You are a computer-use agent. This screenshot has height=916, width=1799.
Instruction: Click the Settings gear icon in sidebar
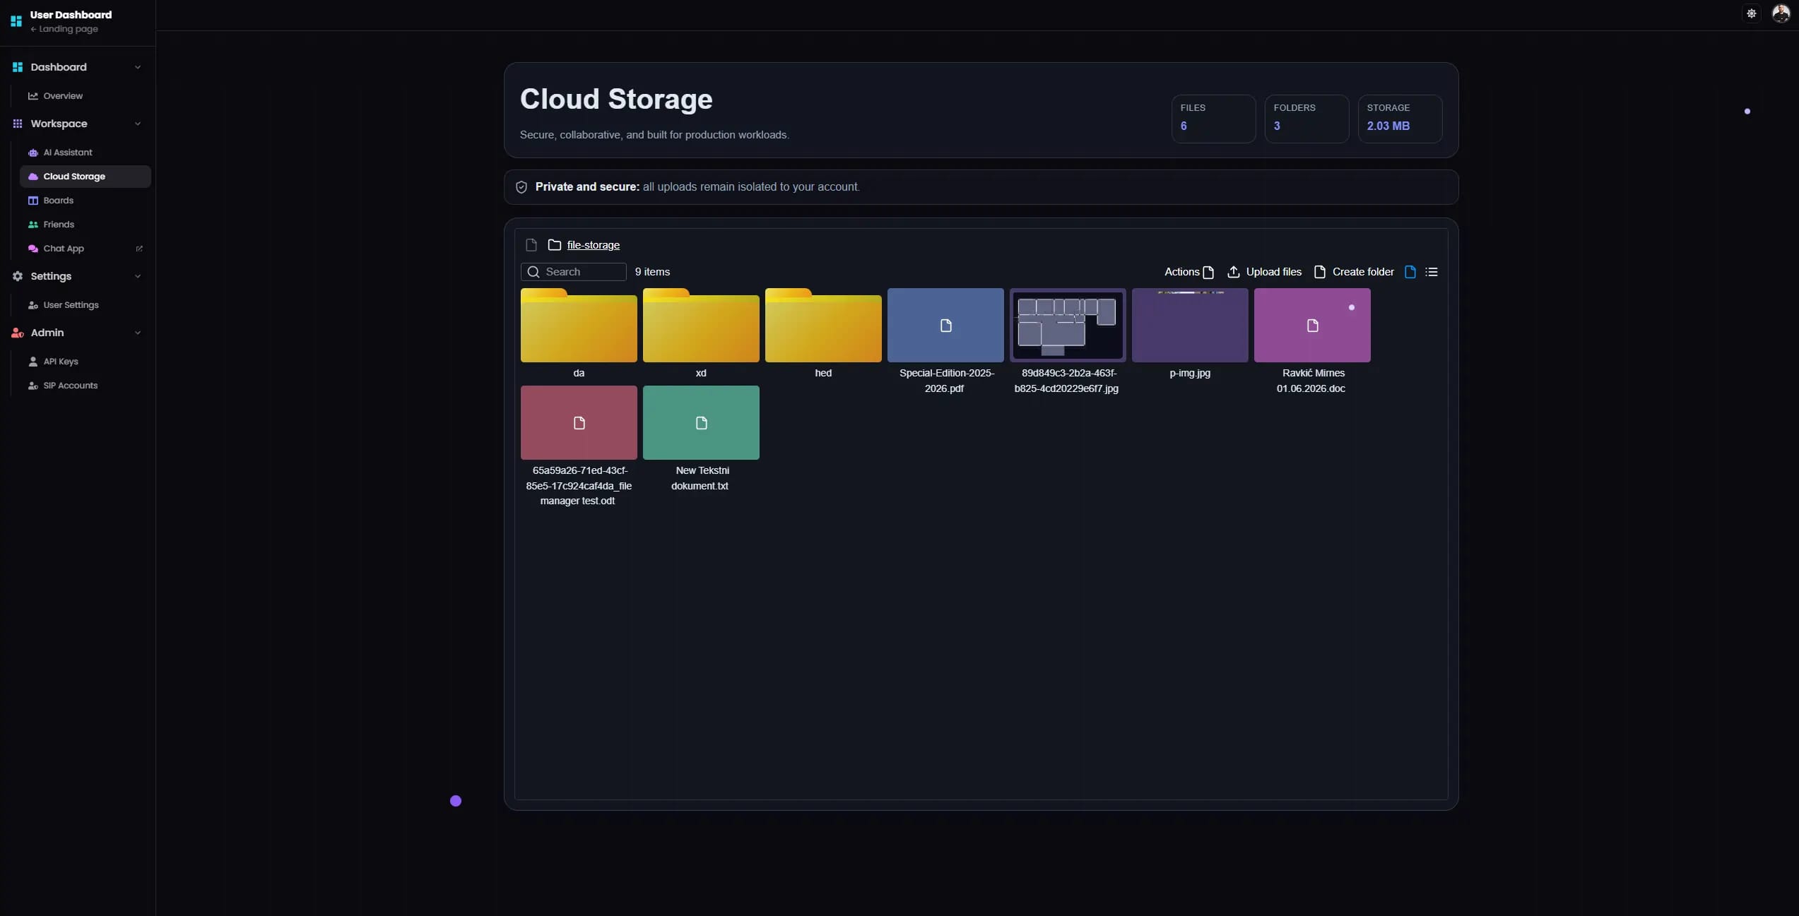18,276
